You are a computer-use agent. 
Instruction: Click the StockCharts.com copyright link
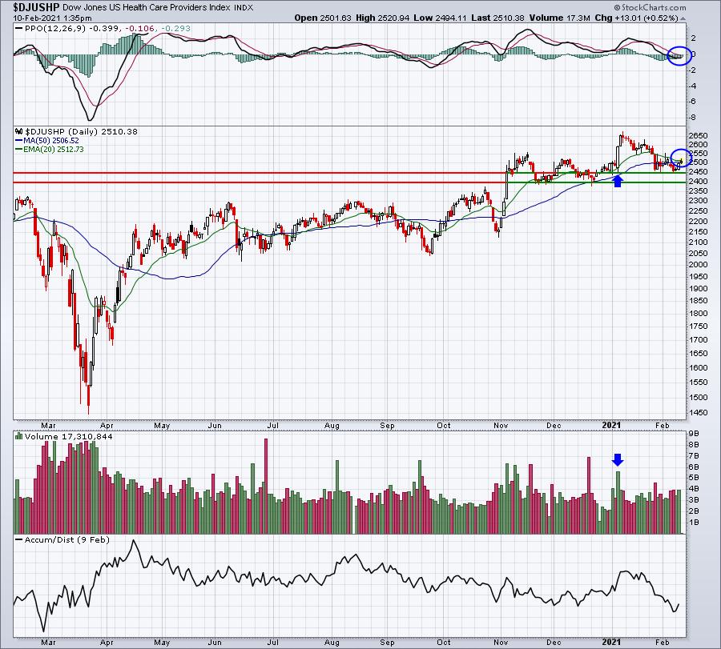pos(650,7)
